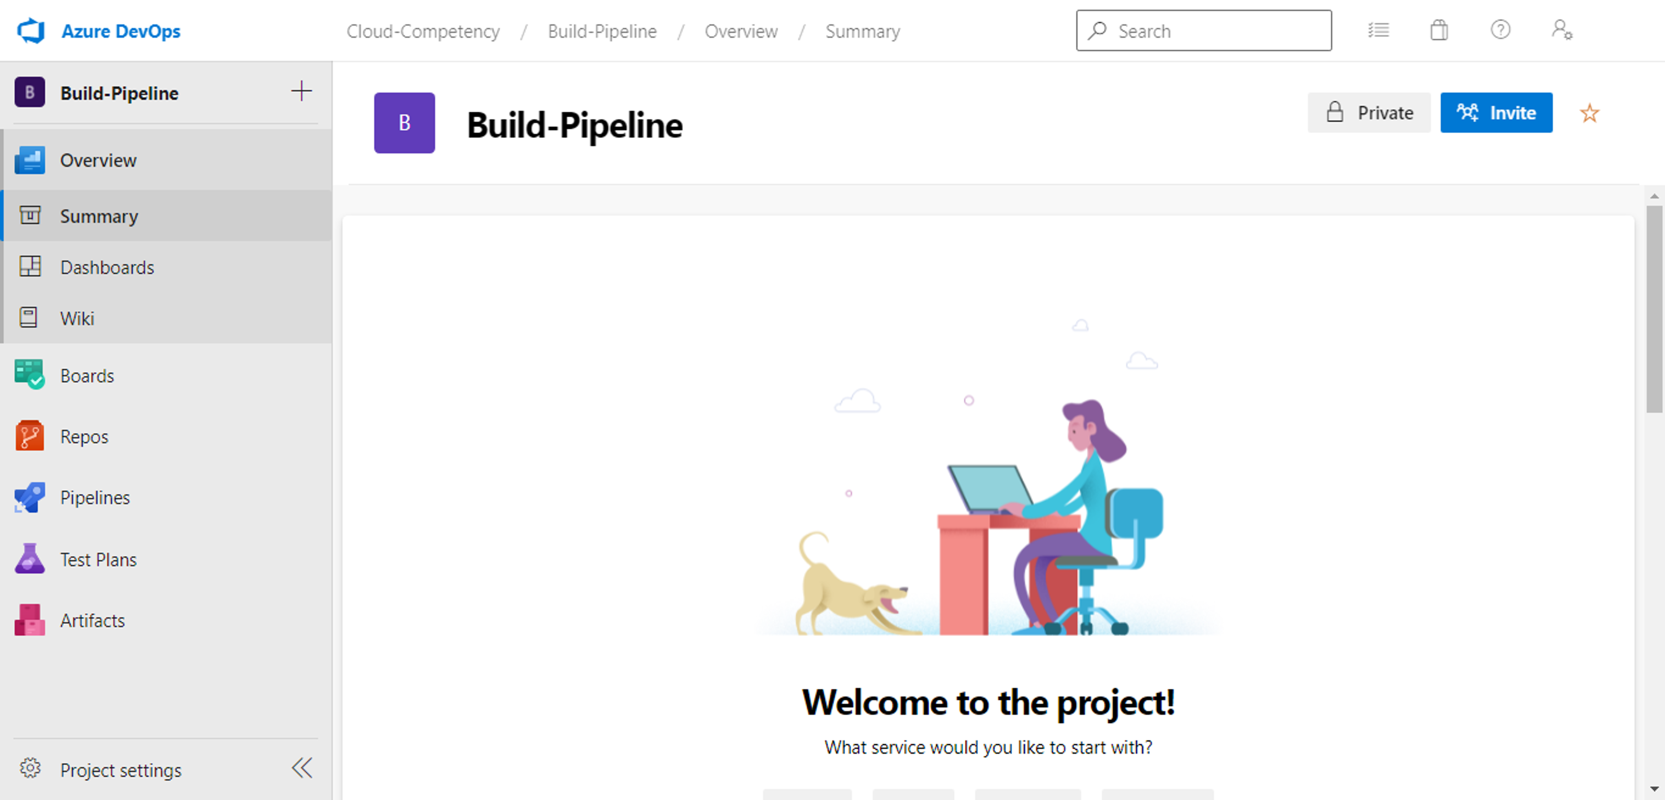
Task: Open the Pipelines rocket icon
Action: [x=30, y=498]
